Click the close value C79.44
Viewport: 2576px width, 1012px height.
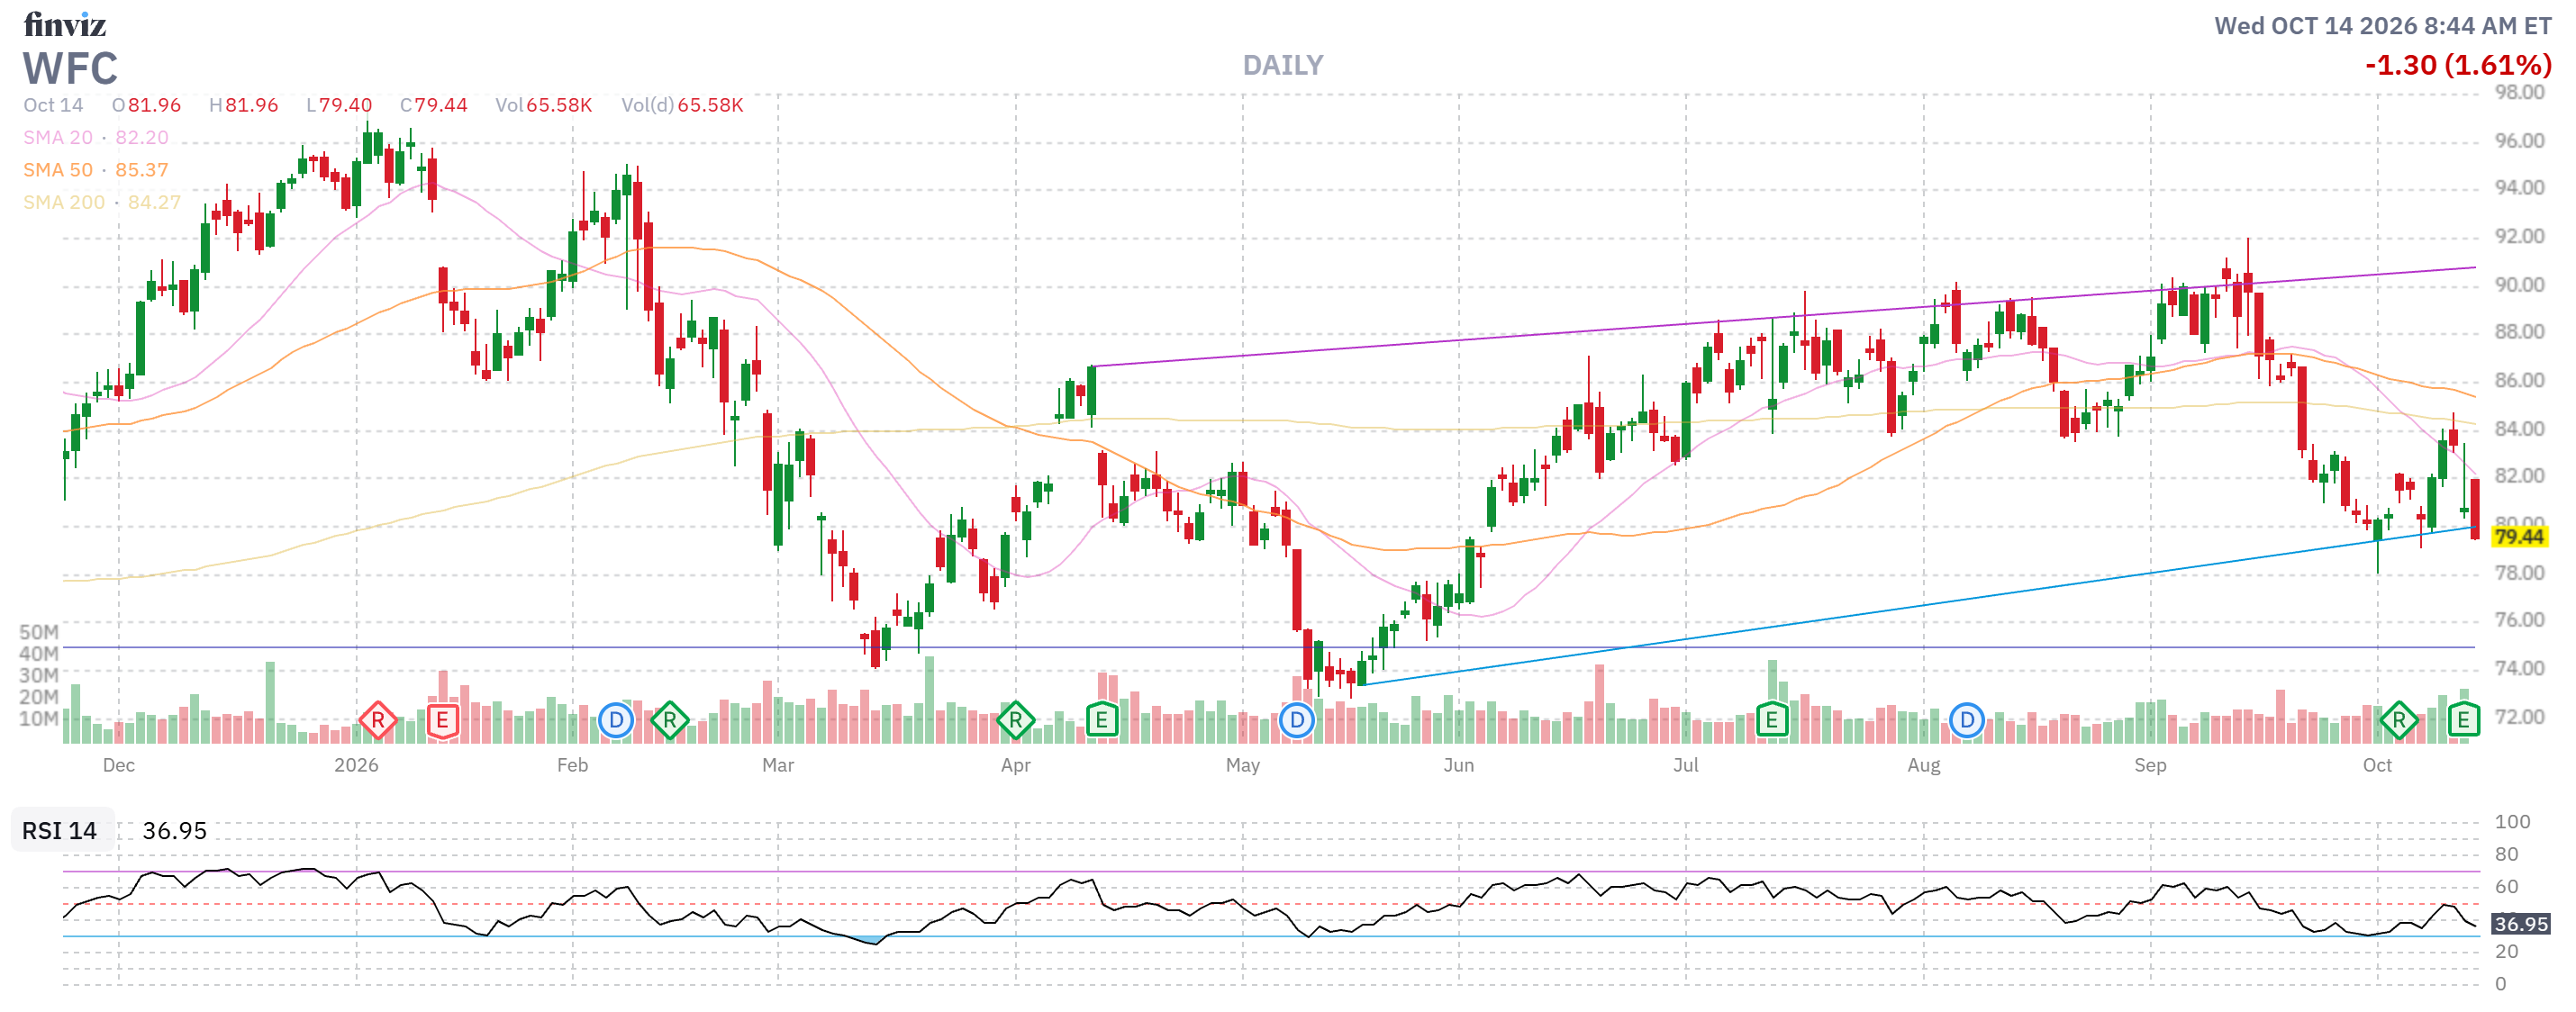[434, 106]
